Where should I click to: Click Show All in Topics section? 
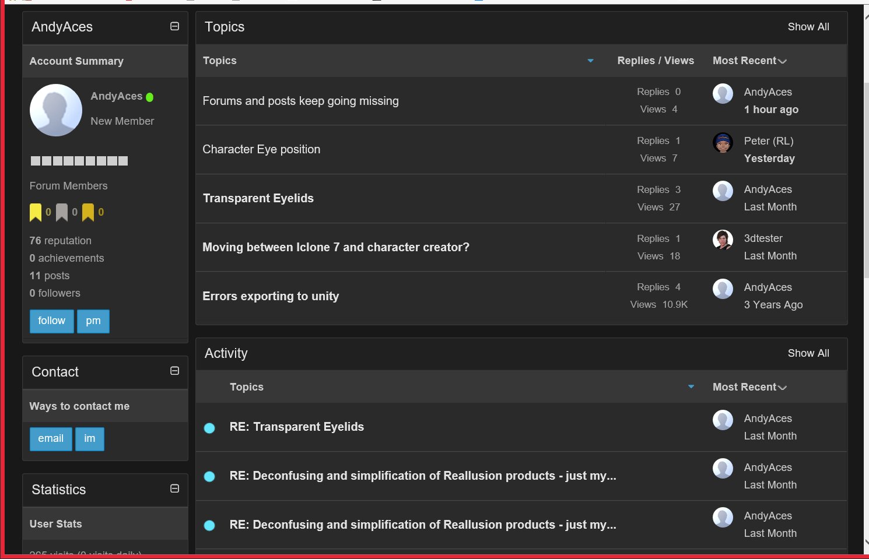pos(808,27)
